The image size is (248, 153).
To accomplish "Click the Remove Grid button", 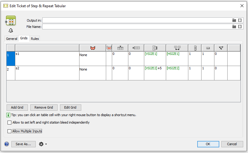I will click(x=44, y=107).
